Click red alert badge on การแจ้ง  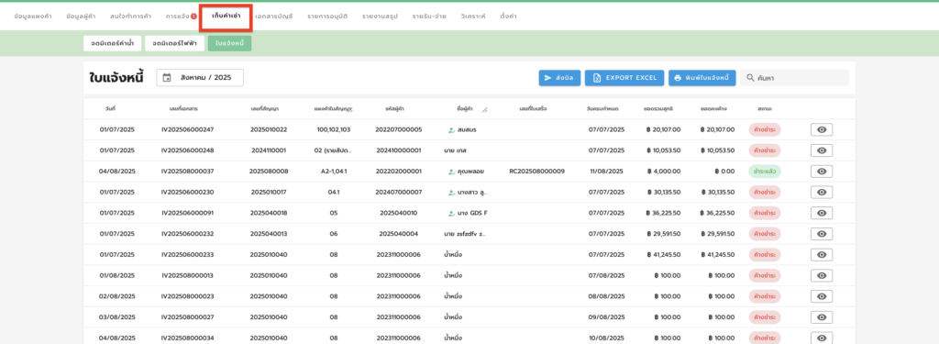pos(194,17)
